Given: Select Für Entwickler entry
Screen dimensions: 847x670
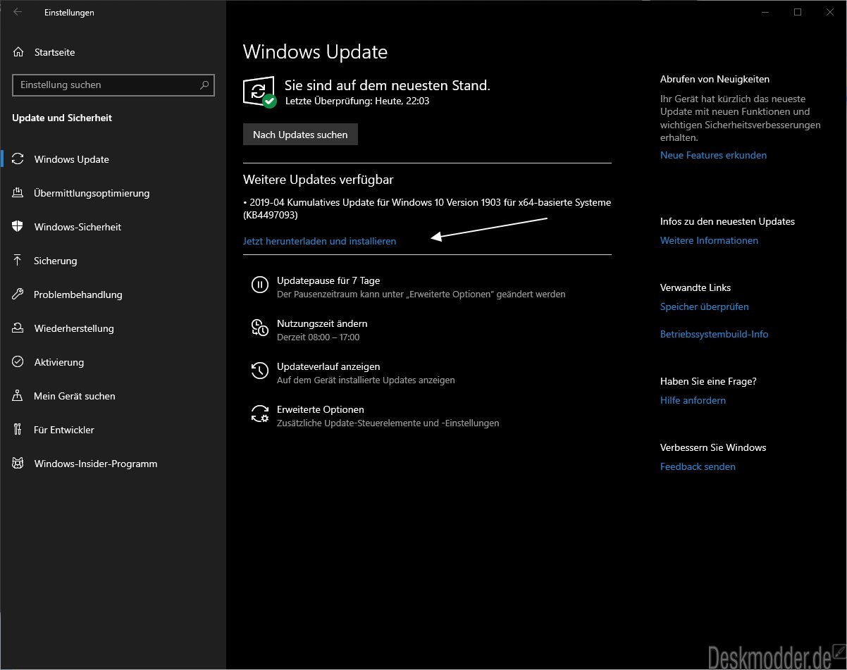Looking at the screenshot, I should coord(113,430).
